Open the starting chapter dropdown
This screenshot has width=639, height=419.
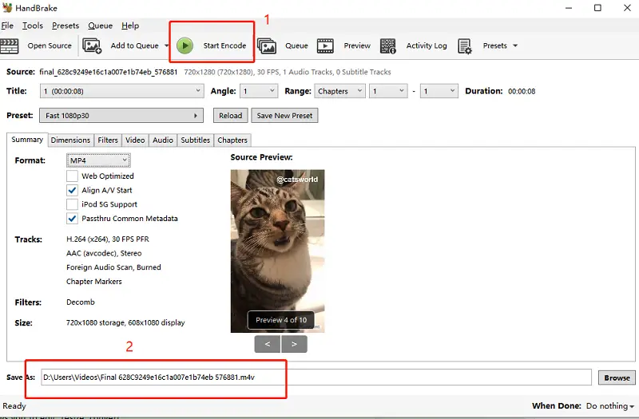coord(388,91)
